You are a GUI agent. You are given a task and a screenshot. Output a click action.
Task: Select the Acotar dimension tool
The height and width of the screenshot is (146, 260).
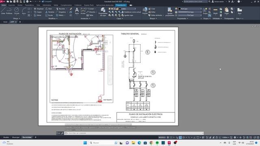[83, 11]
